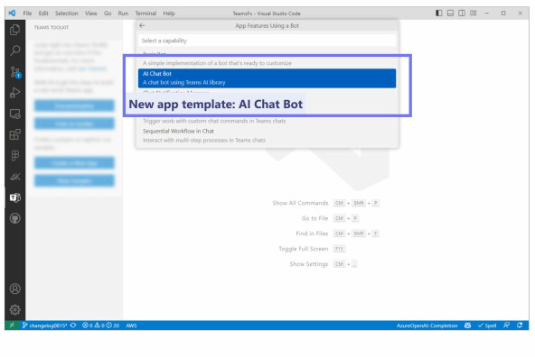Click the Spell check status item
The image size is (535, 357).
click(x=487, y=325)
